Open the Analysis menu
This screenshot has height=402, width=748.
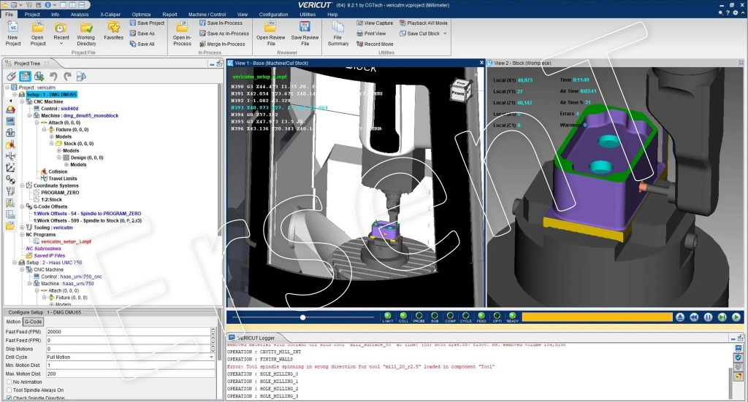[x=80, y=14]
